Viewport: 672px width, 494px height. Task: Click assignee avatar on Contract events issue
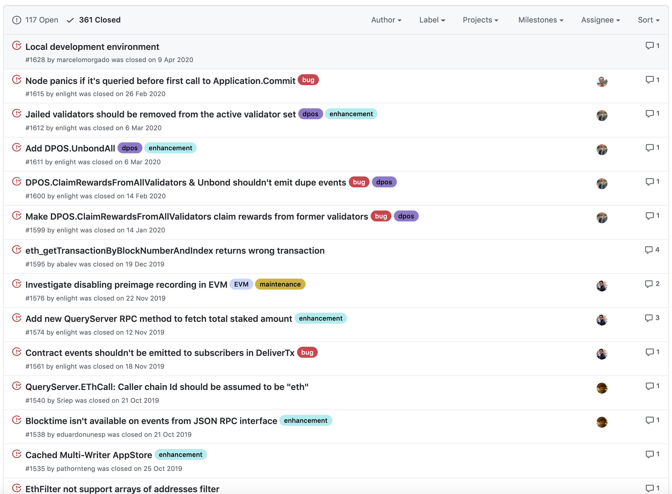point(602,354)
